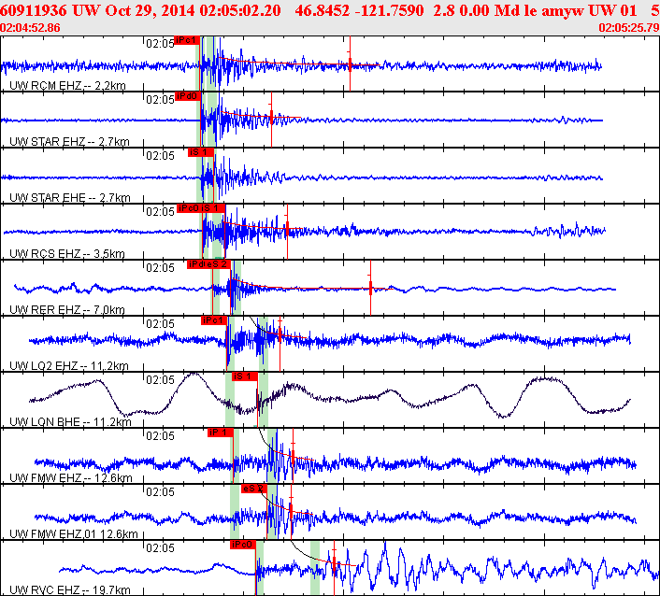Image resolution: width=660 pixels, height=596 pixels.
Task: Select the iPc1 pick flag on RCM trace
Action: (186, 40)
